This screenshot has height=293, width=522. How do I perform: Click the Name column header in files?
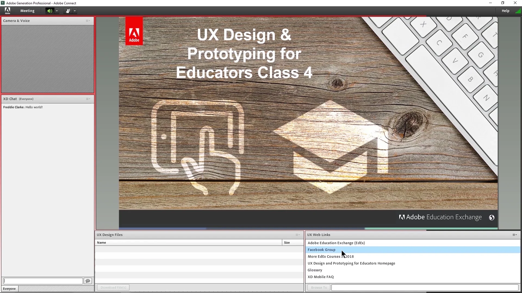(188, 243)
